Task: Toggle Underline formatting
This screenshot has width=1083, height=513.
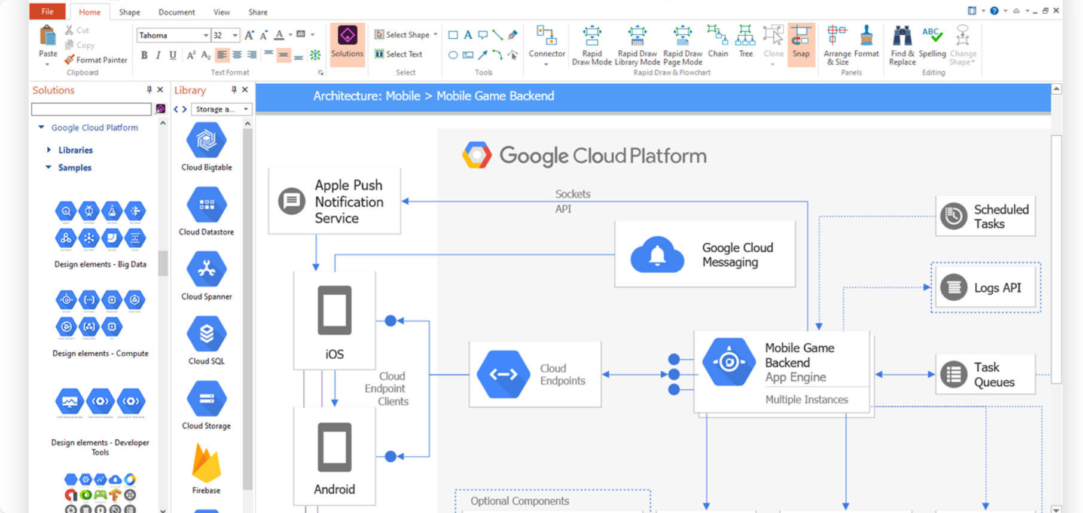Action: pos(173,55)
